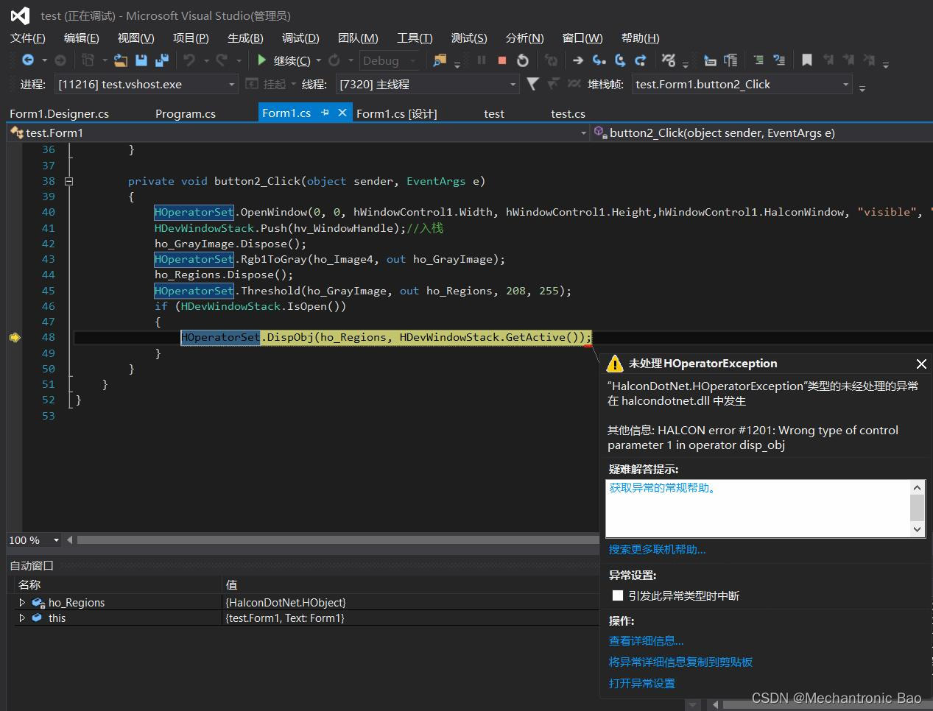Viewport: 933px width, 711px height.
Task: Toggle pin on Form1.cs tab
Action: coord(325,113)
